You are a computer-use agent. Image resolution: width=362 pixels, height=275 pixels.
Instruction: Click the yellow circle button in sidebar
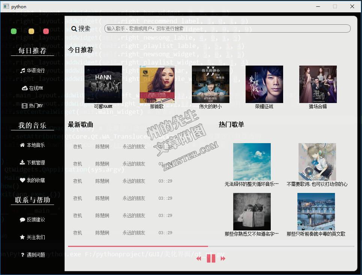(32, 31)
